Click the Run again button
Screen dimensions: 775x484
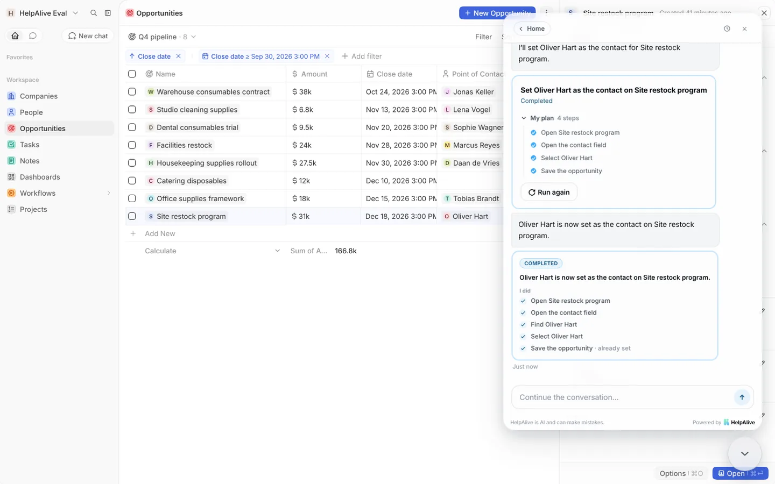point(549,192)
